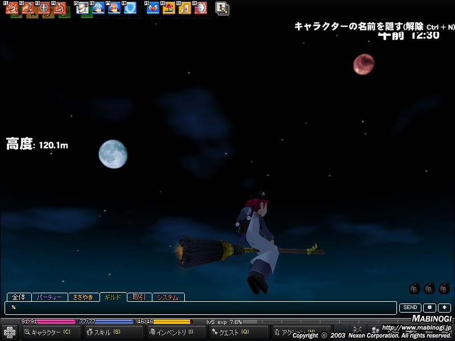Use the F12 white burst skill icon

coord(200,8)
